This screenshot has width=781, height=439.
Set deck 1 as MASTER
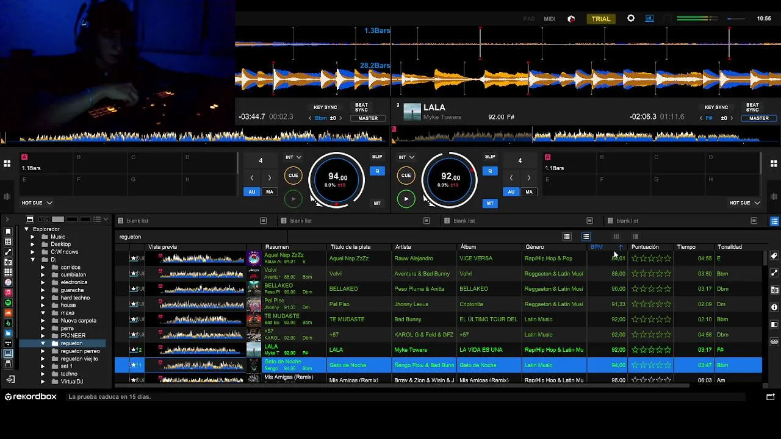click(368, 118)
